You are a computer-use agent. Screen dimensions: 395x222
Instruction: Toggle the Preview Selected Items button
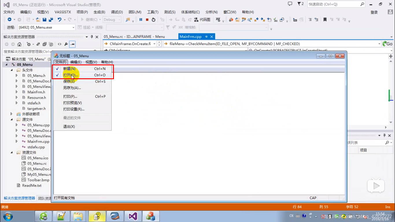pyautogui.click(x=72, y=44)
